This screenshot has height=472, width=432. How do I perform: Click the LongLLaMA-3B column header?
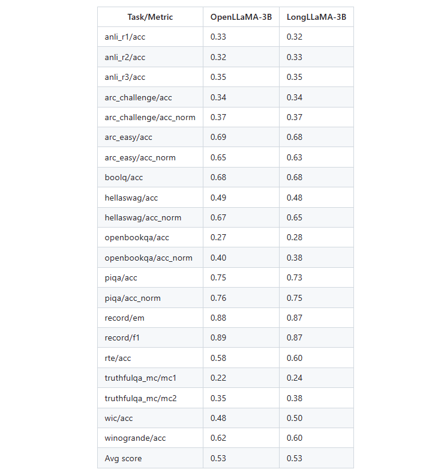click(316, 17)
